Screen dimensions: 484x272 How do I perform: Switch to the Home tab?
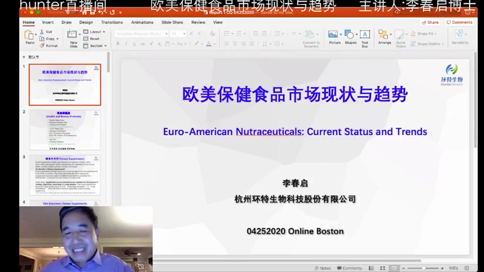click(x=28, y=22)
